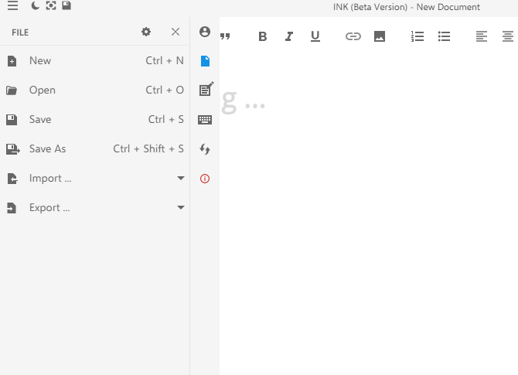Click the Import menu entry

click(95, 179)
